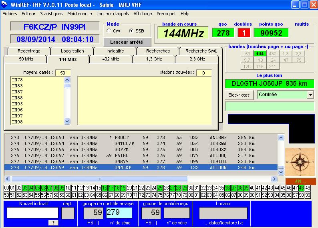Click the QSO log scroll-up arrow

click(281, 138)
